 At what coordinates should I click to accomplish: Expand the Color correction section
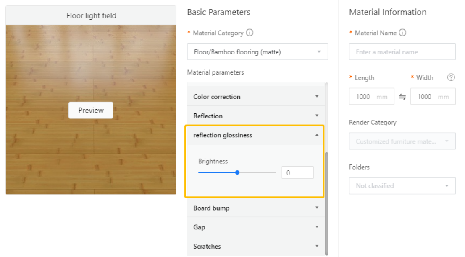(255, 97)
